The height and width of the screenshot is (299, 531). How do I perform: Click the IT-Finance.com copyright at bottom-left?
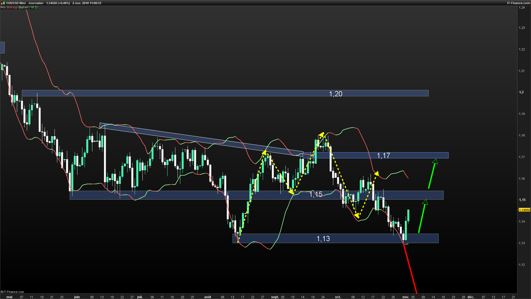coord(12,292)
